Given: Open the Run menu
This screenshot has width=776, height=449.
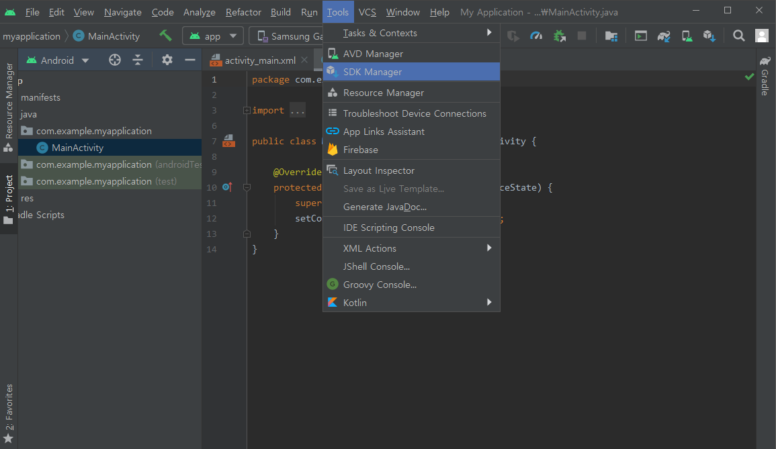Looking at the screenshot, I should click(x=309, y=12).
